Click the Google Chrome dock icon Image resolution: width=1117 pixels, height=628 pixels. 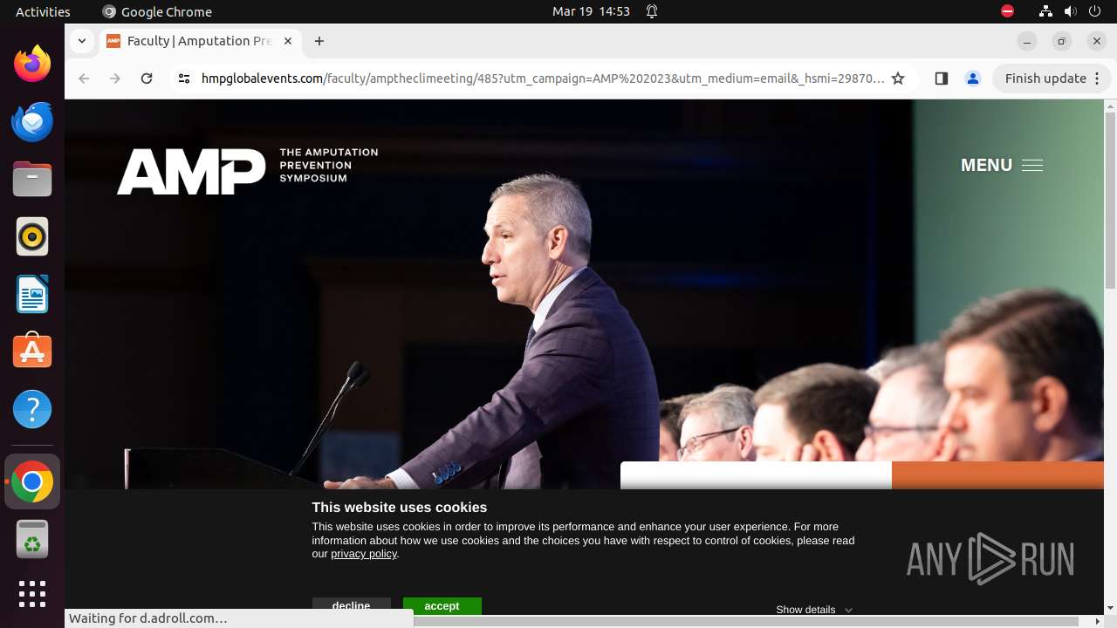(32, 481)
